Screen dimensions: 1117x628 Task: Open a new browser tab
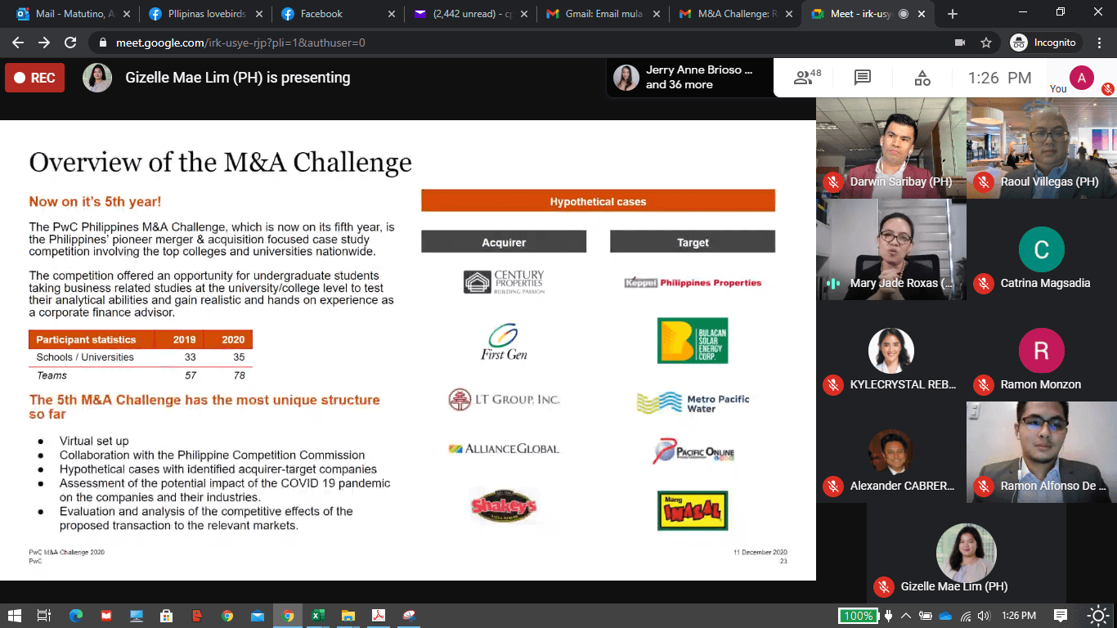point(952,14)
